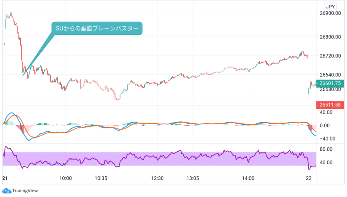
Task: Click the 10:00 time axis label
Action: point(65,178)
